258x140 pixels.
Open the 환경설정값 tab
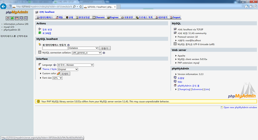(x=83, y=17)
